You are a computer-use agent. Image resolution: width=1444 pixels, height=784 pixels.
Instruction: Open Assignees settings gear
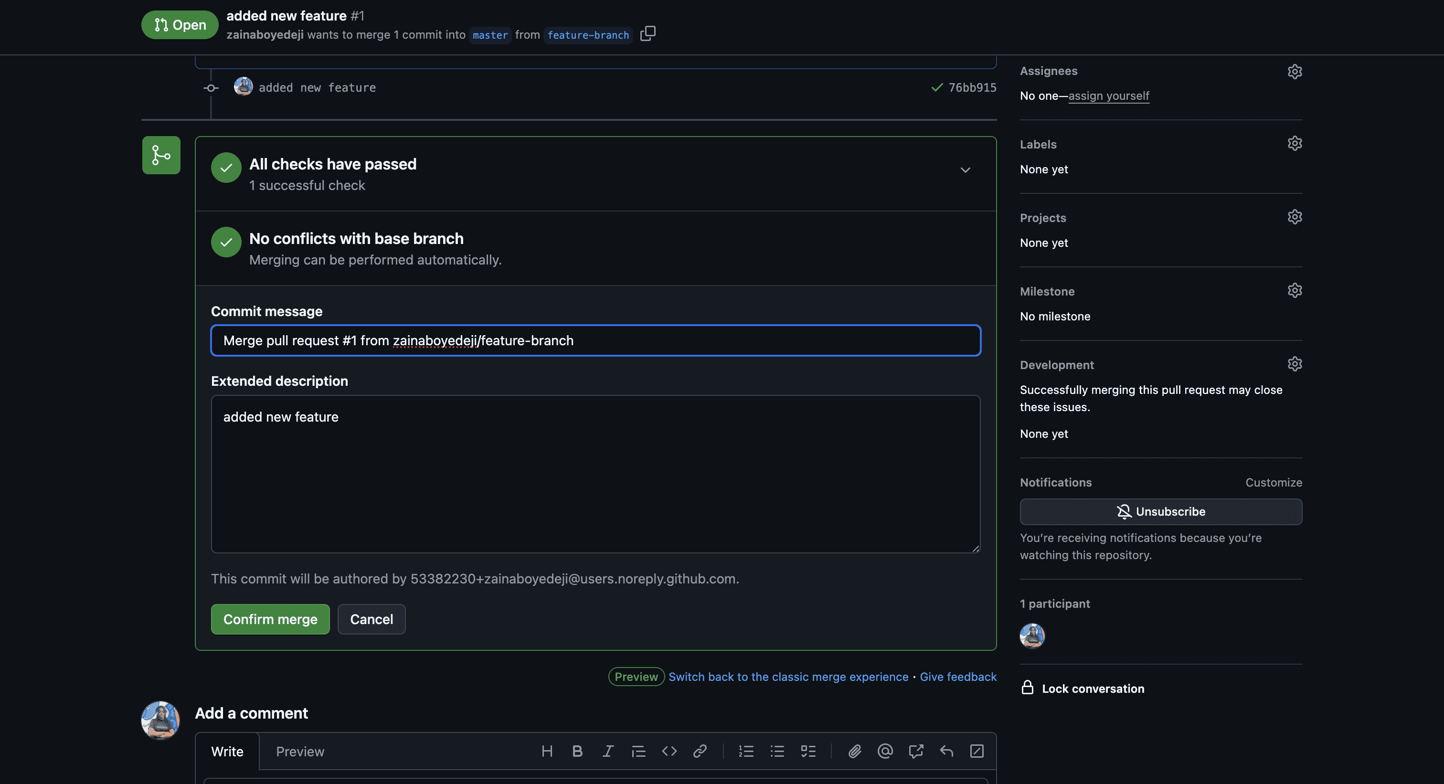point(1295,71)
